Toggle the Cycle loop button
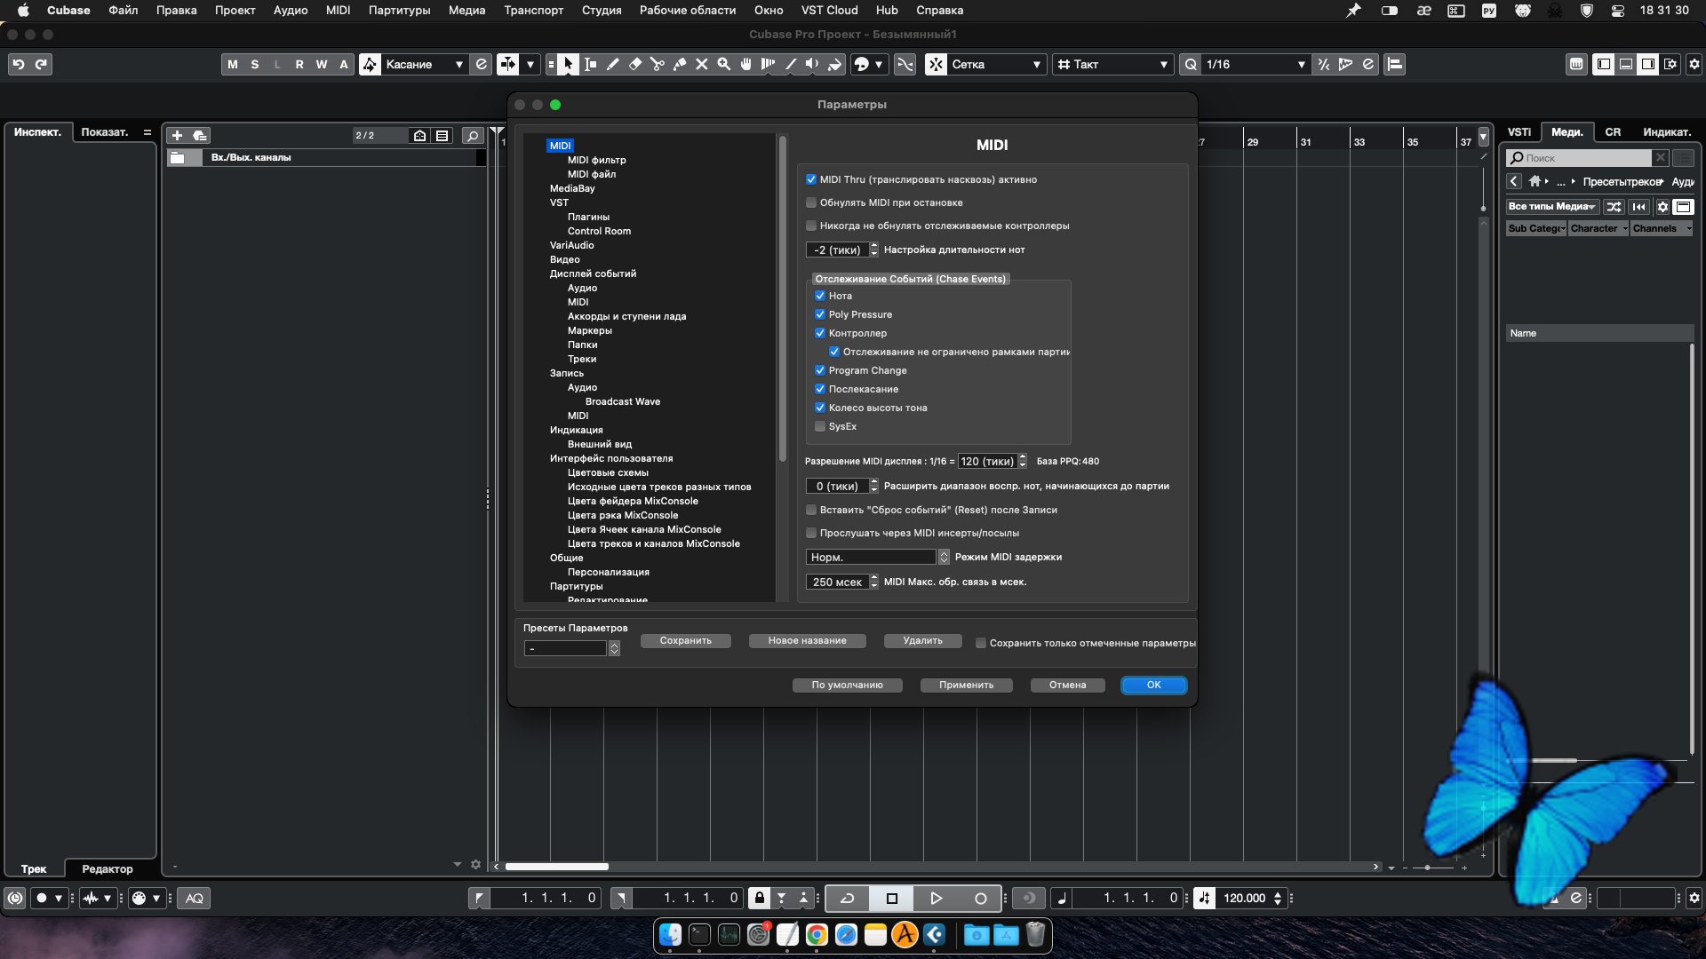Screen dimensions: 1706x959 click(847, 898)
